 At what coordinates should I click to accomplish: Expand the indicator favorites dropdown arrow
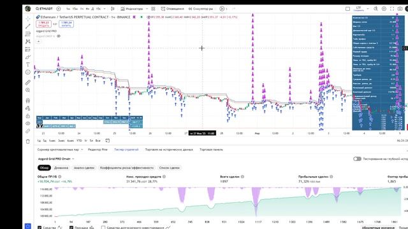coord(147,8)
